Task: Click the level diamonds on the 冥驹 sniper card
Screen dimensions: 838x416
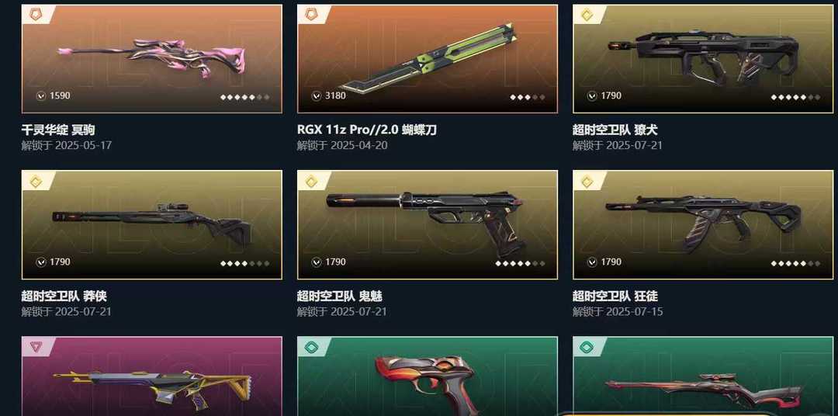Action: [244, 97]
